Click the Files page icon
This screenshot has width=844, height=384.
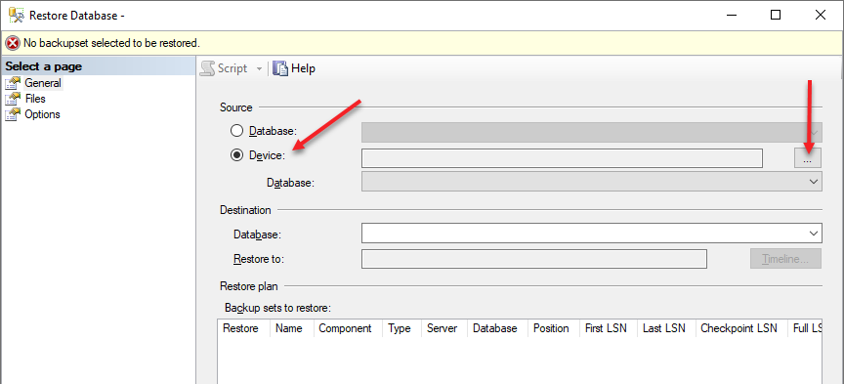click(12, 99)
